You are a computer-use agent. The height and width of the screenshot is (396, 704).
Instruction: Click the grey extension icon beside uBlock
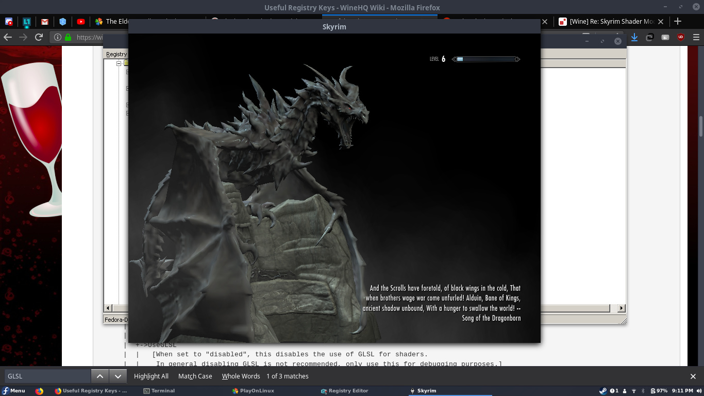tap(665, 37)
